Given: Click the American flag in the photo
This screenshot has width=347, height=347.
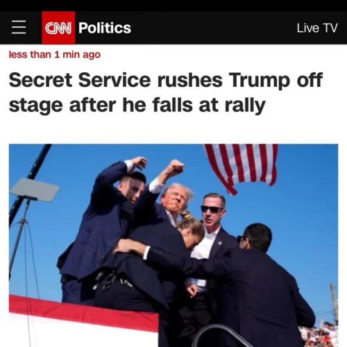Looking at the screenshot, I should 242,167.
